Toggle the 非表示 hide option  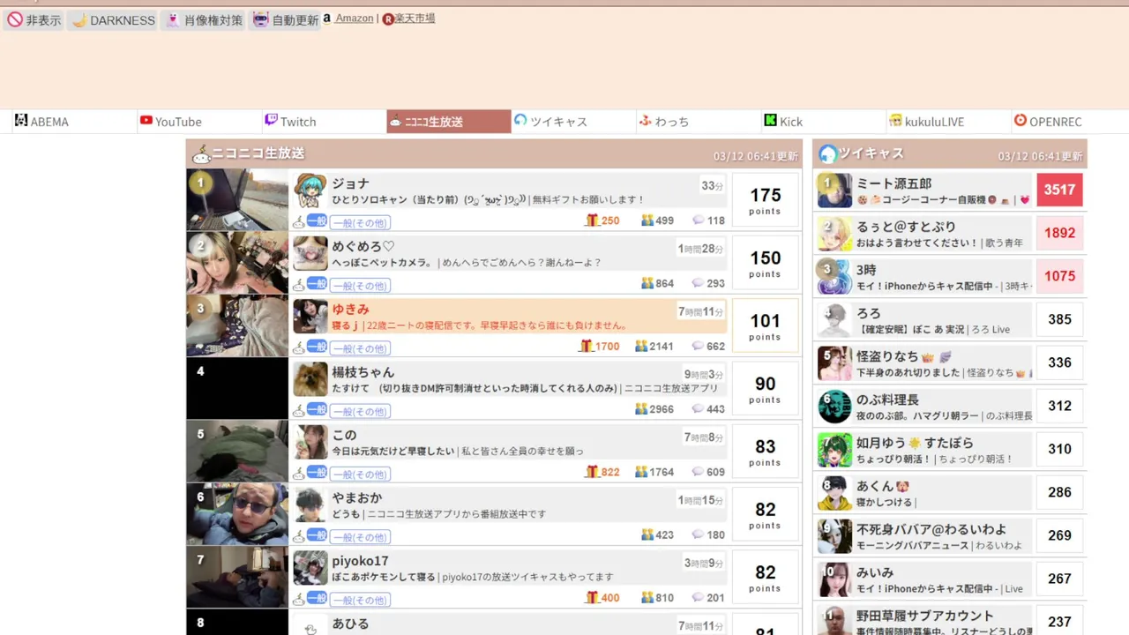coord(34,19)
